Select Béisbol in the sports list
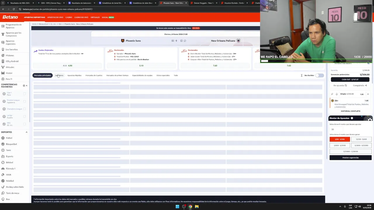 (x=9, y=162)
